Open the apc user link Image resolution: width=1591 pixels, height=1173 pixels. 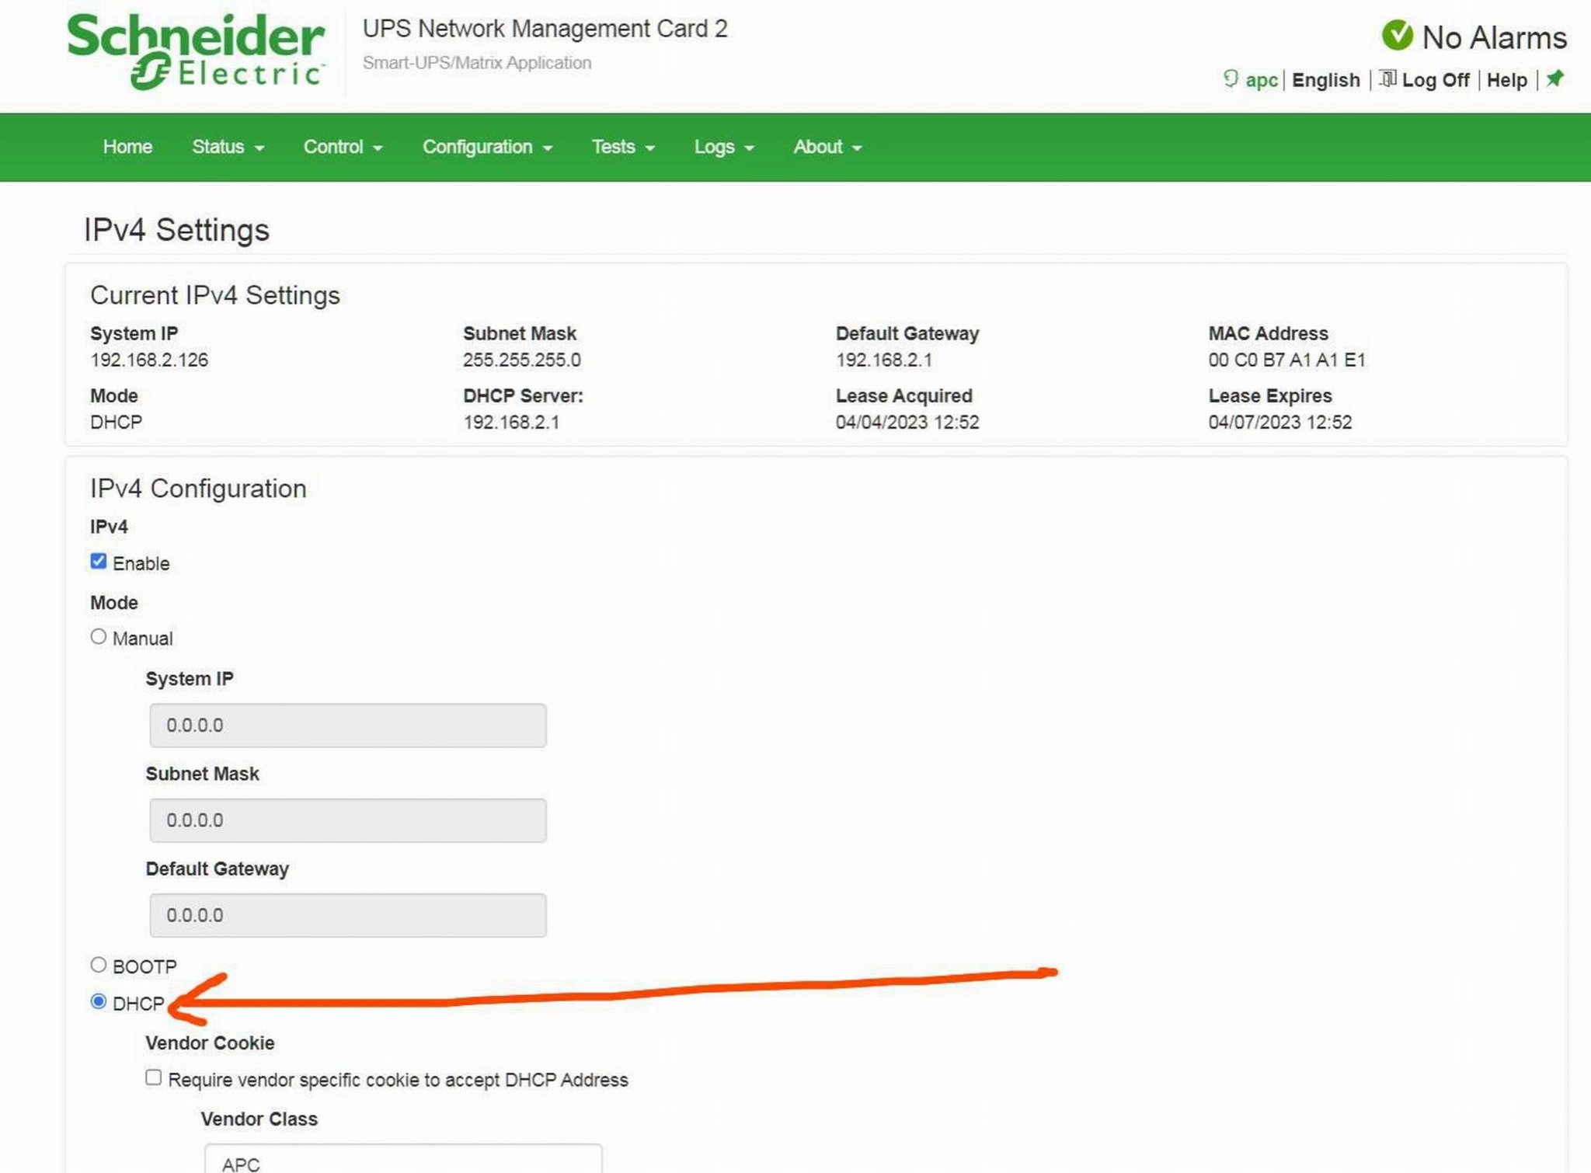point(1262,80)
